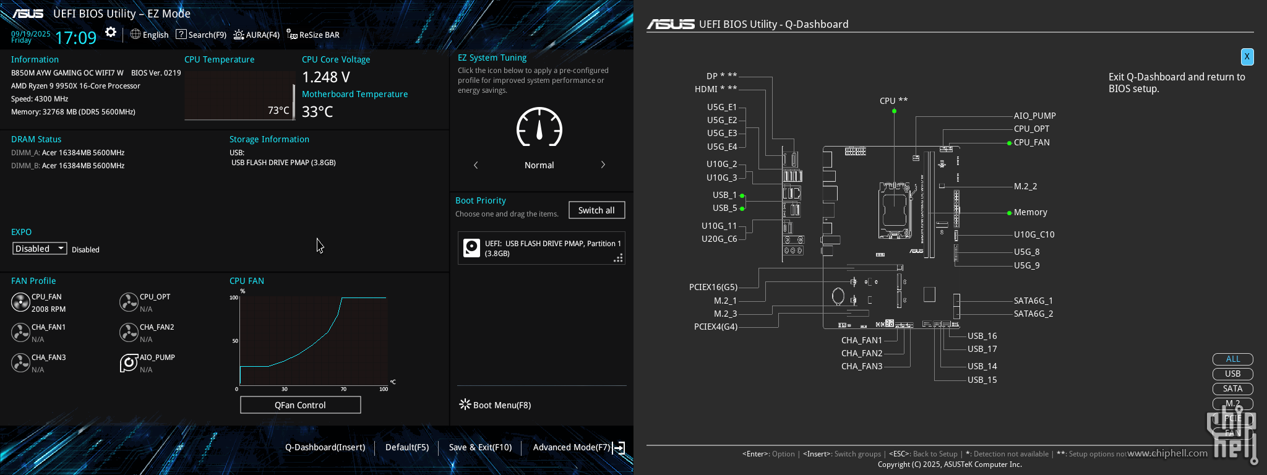Viewport: 1267px width, 475px height.
Task: Click the U20G_C6 port label
Action: [719, 239]
